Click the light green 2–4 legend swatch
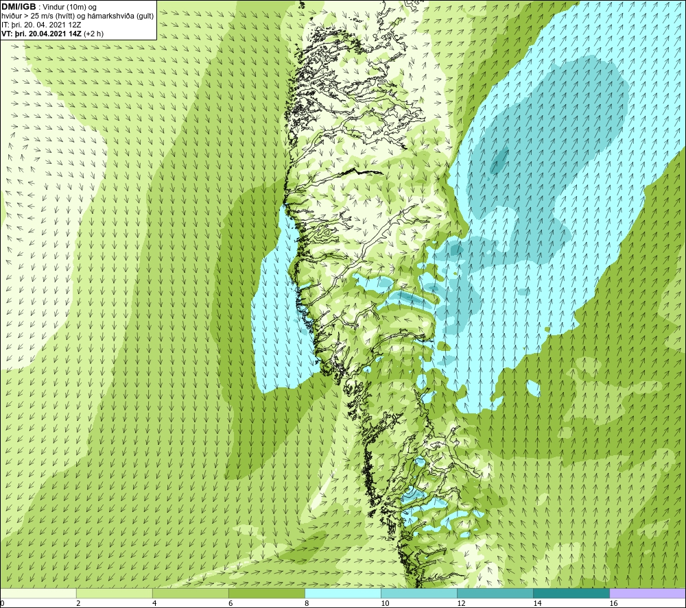The width and height of the screenshot is (686, 608). [114, 593]
